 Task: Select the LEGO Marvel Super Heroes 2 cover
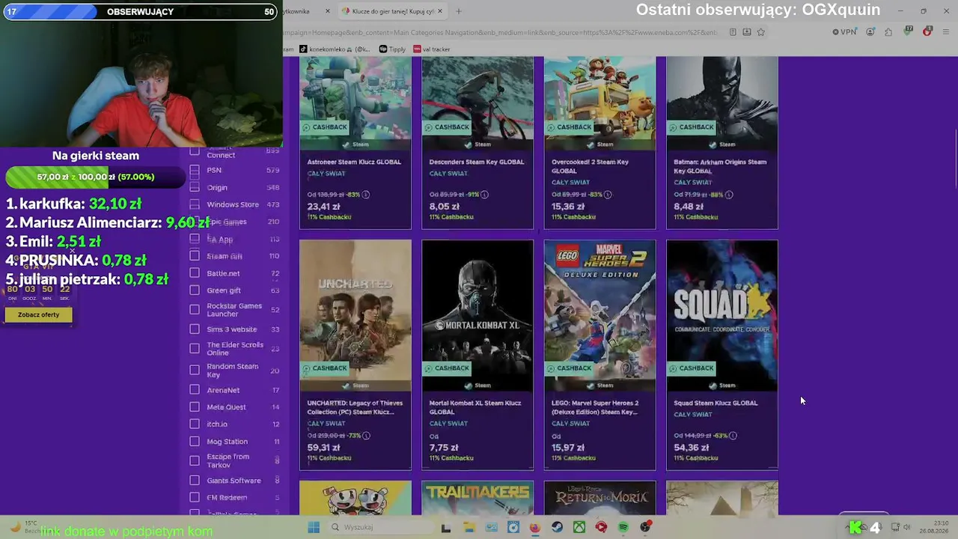coord(599,315)
